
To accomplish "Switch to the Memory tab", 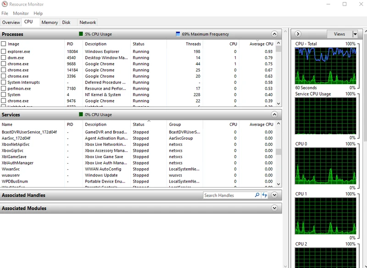I will 50,22.
